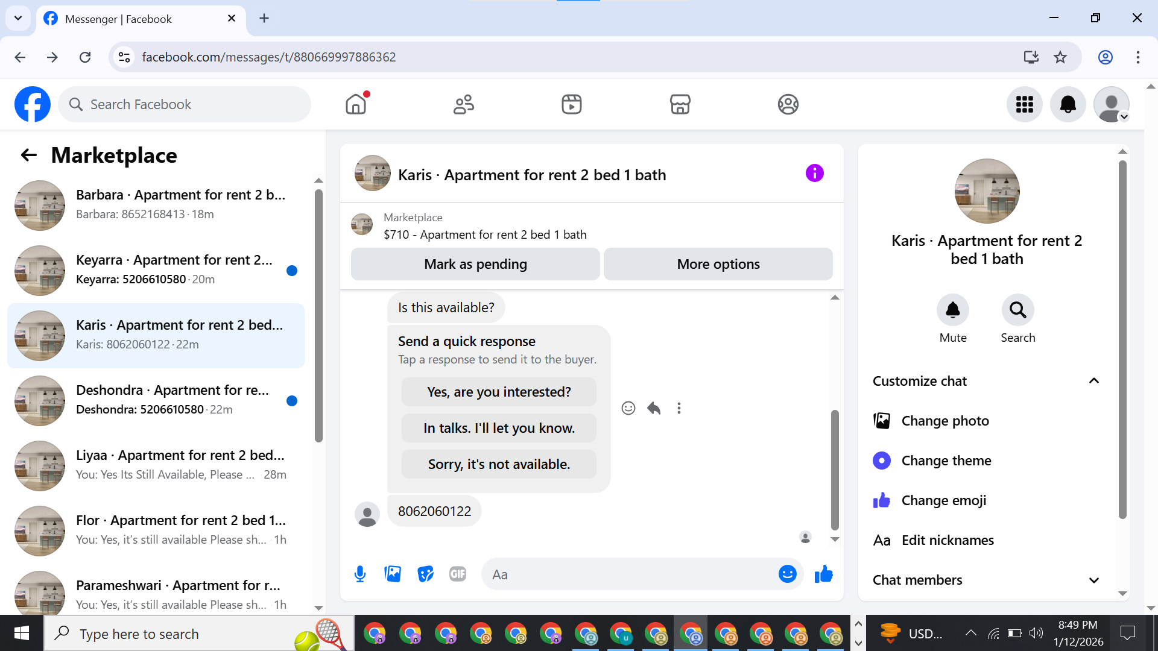Open the GIF picker
This screenshot has width=1158, height=651.
(458, 574)
